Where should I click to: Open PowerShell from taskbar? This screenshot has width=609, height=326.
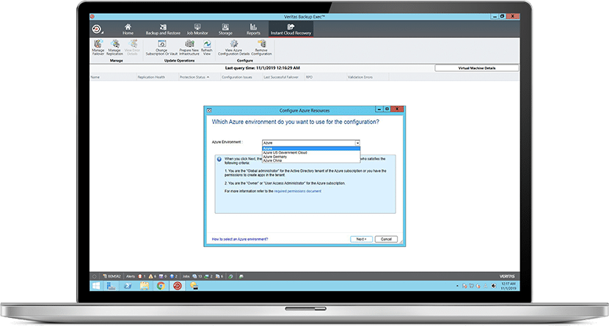coord(128,286)
